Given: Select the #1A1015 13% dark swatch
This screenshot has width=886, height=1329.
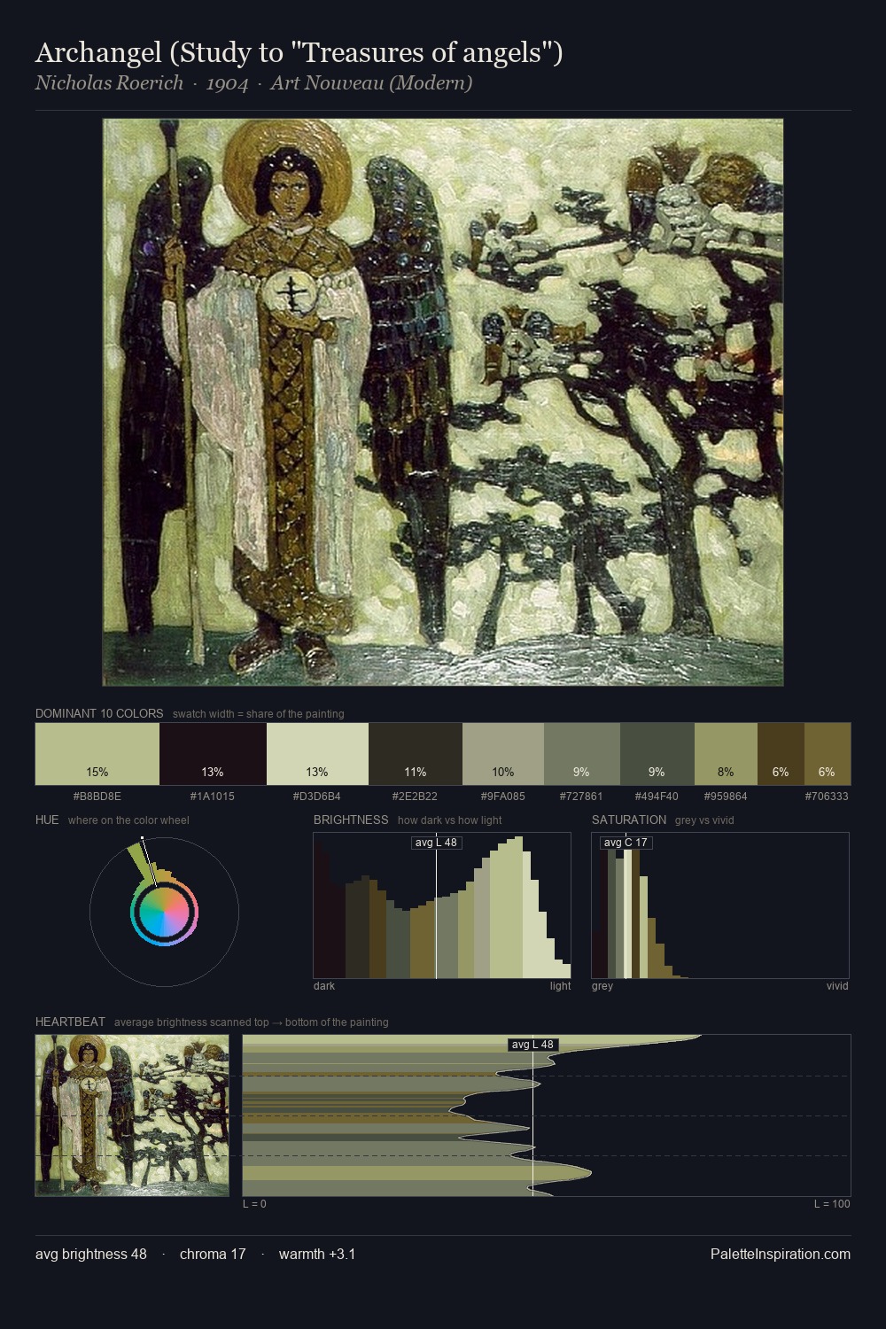Looking at the screenshot, I should 213,753.
